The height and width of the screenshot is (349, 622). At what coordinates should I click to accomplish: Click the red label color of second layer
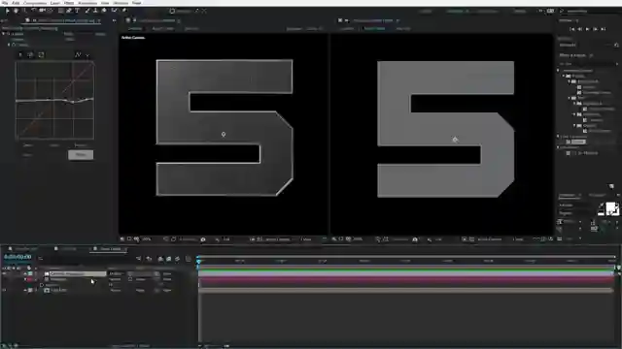(30, 279)
